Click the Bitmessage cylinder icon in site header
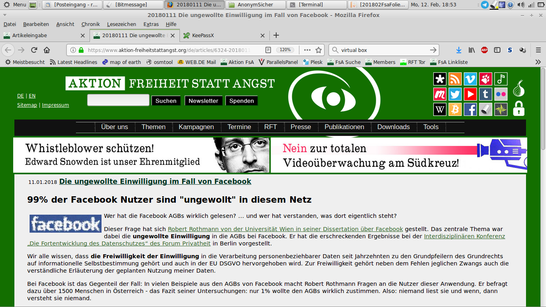 486,110
